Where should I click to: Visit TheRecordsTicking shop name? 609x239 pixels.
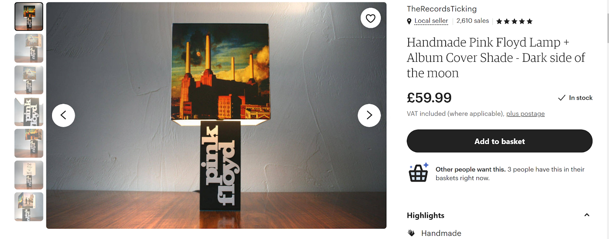[x=442, y=9]
